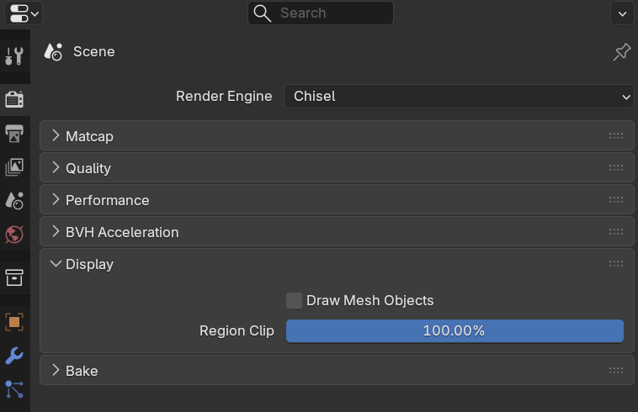
Task: Click the Region Clip percentage slider
Action: [455, 331]
